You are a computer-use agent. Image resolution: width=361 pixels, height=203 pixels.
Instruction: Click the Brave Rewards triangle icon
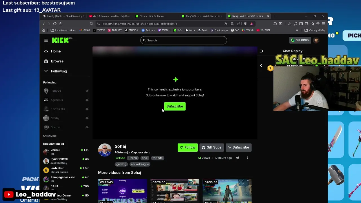point(252,24)
